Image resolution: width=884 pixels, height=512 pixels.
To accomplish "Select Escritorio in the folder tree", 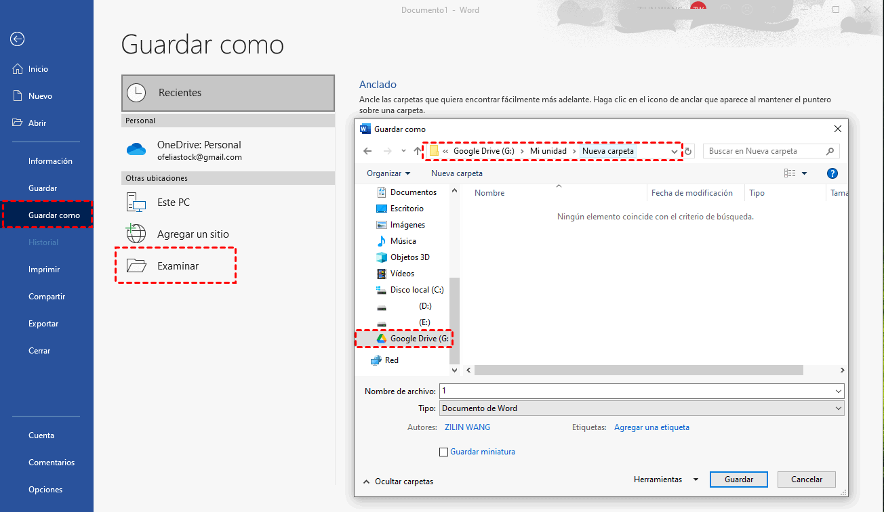I will point(400,209).
